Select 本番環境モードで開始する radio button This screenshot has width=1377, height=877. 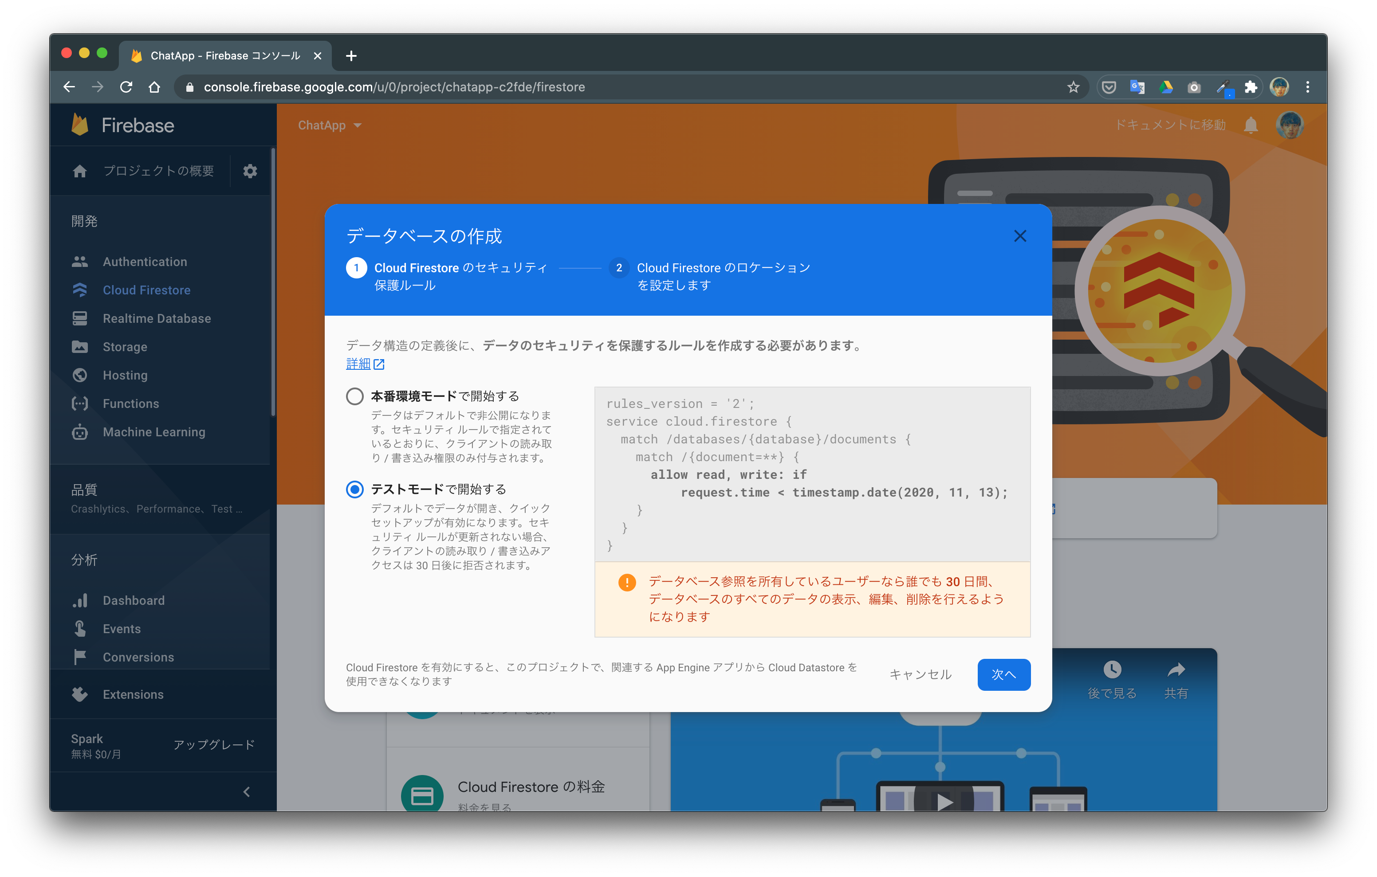point(354,395)
